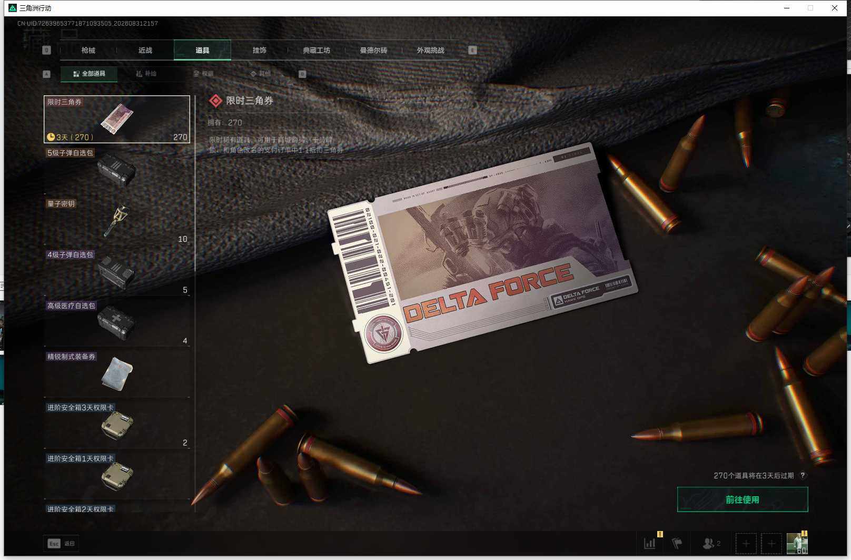Select the 4级子弹自选包 item

(117, 272)
